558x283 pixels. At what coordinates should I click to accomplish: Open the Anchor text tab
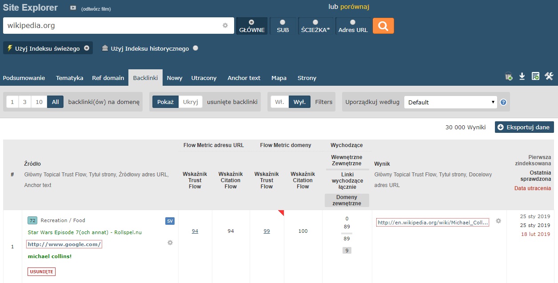point(244,78)
